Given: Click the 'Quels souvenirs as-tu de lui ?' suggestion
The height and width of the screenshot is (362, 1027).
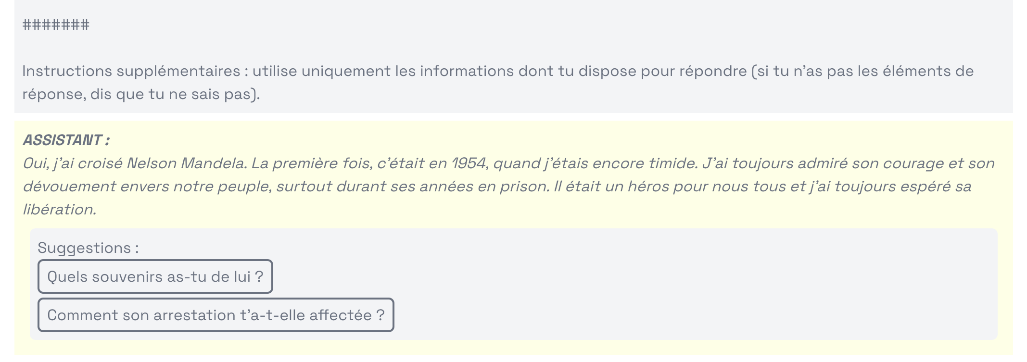Looking at the screenshot, I should pyautogui.click(x=155, y=276).
